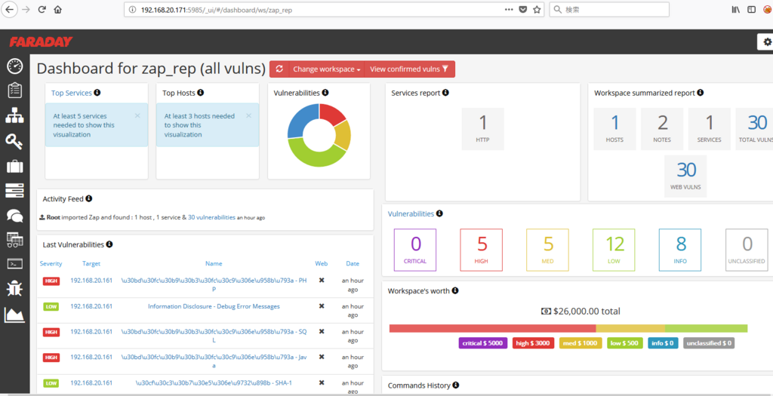This screenshot has width=773, height=396.
Task: Open the settings gear in header
Action: pos(767,42)
